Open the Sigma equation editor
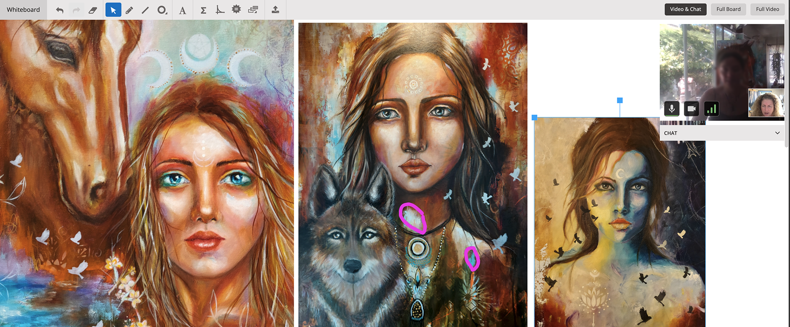This screenshot has height=327, width=790. click(x=203, y=10)
